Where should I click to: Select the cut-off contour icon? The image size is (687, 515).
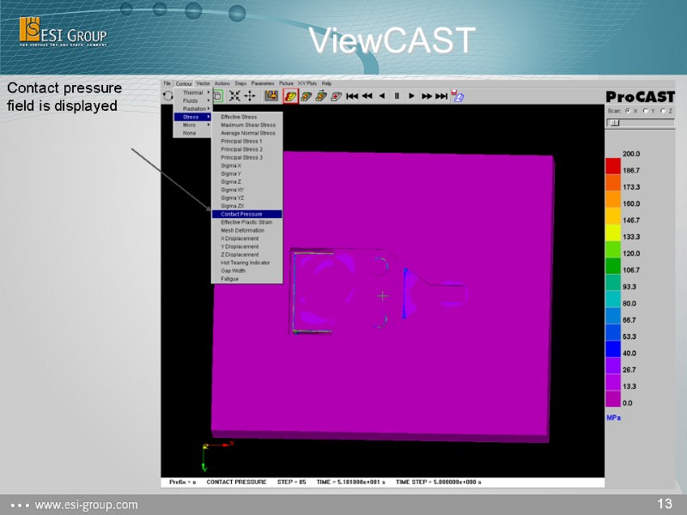pos(336,96)
